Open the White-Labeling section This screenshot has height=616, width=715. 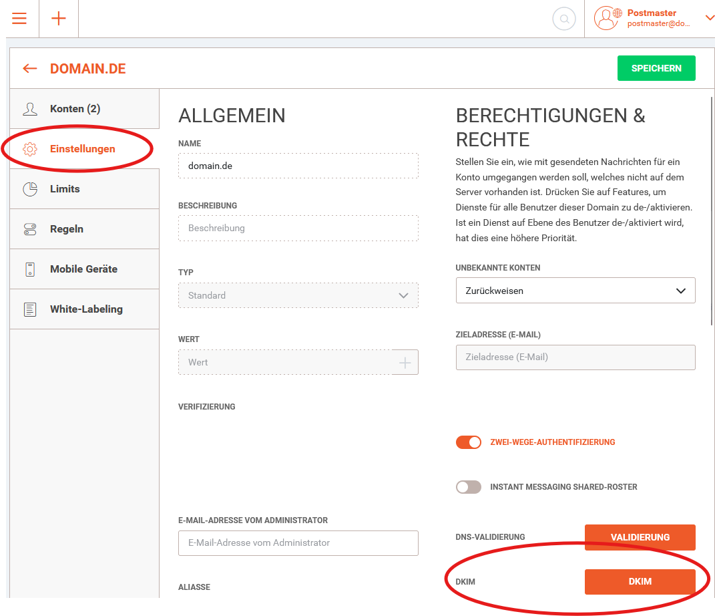tap(86, 309)
